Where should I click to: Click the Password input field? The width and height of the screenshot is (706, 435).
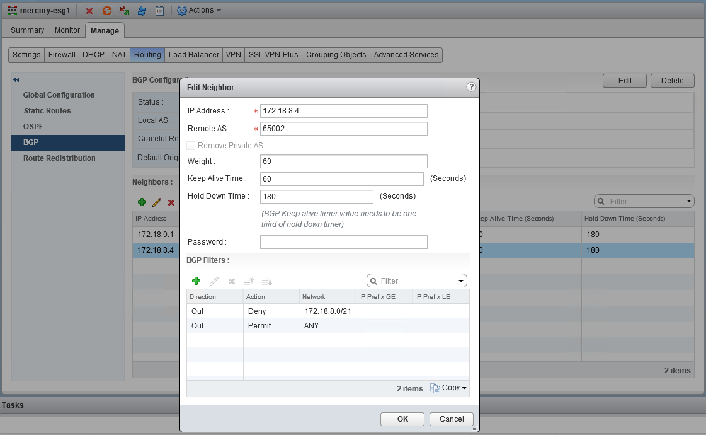point(343,242)
